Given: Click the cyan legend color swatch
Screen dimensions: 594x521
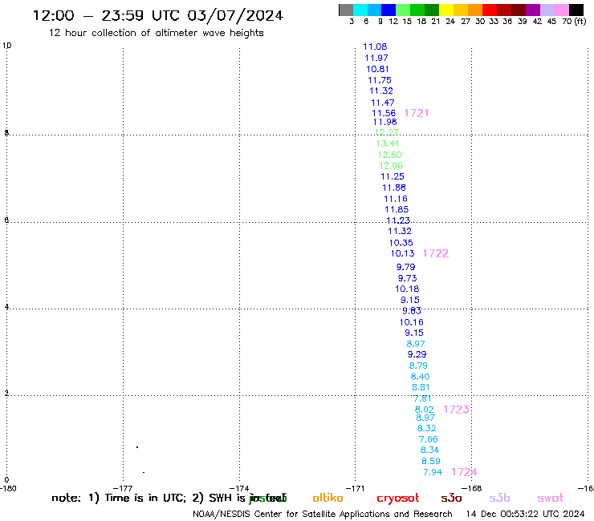Looking at the screenshot, I should pos(360,10).
